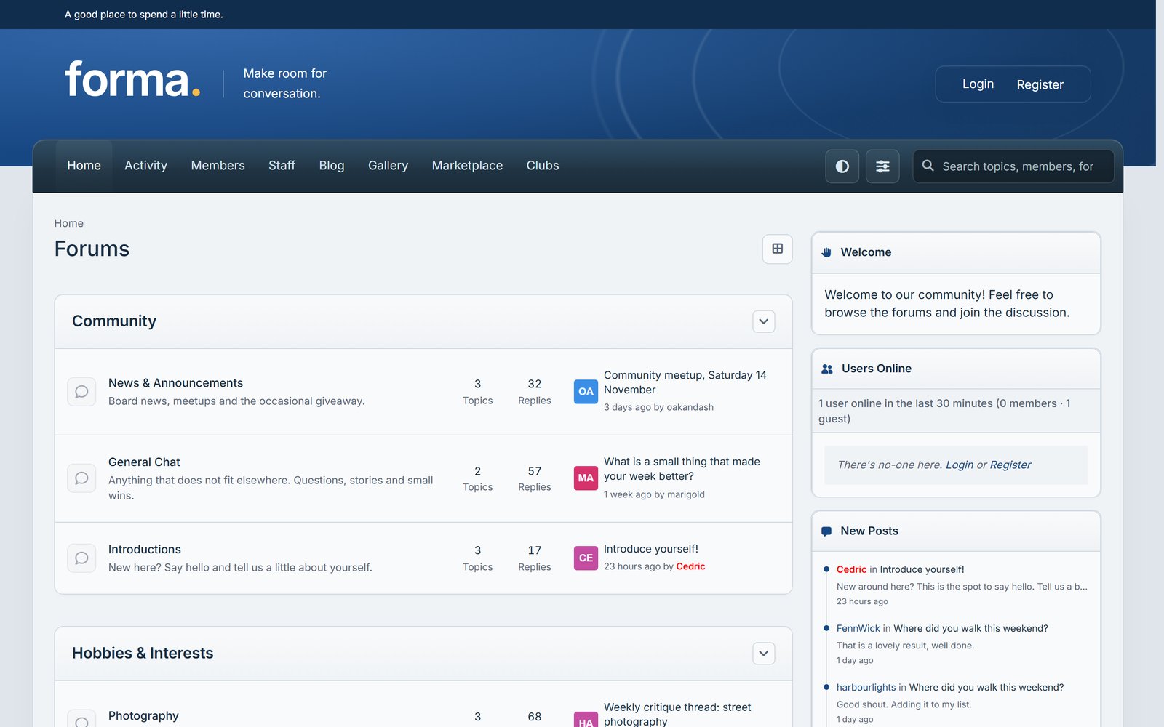The width and height of the screenshot is (1164, 727).
Task: Click the Welcome hand icon
Action: (x=826, y=252)
